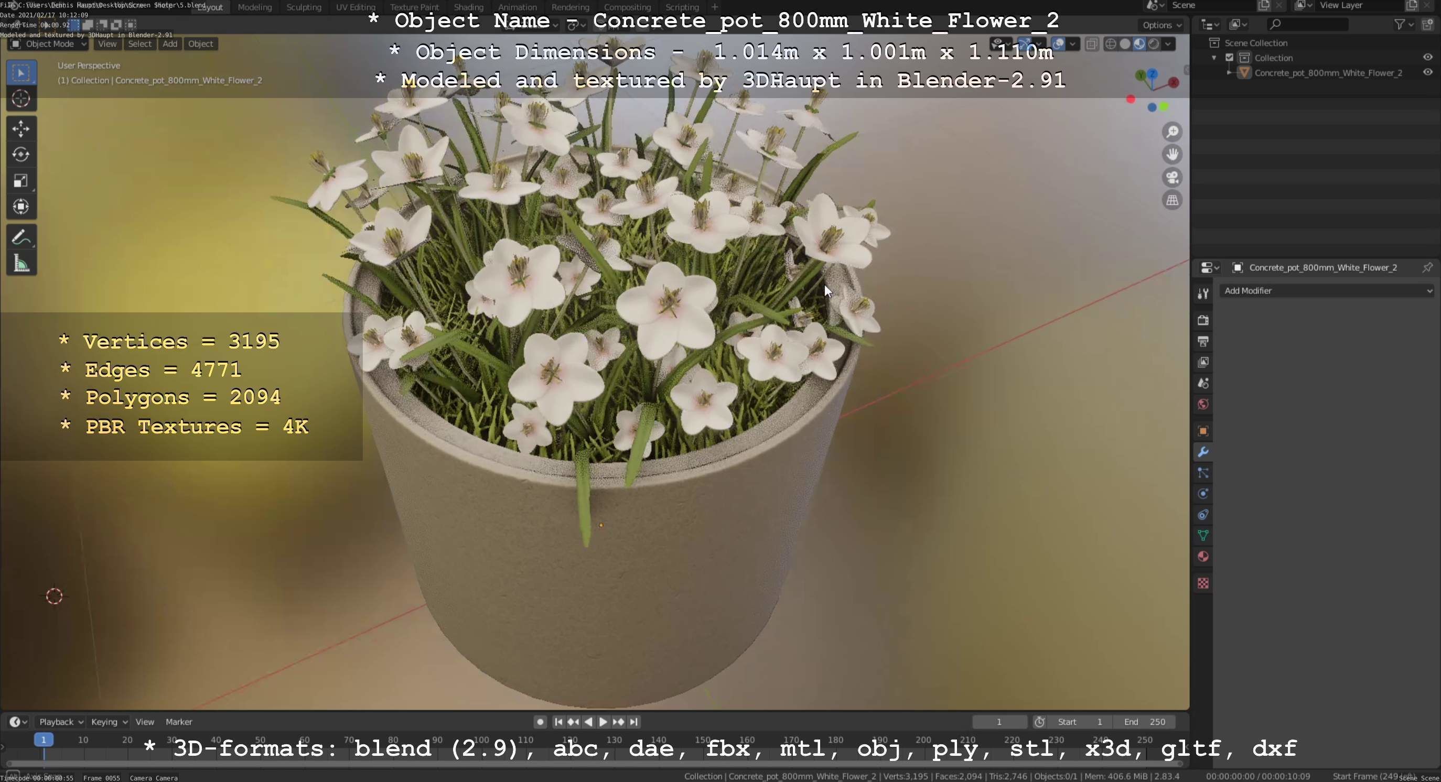Open the World properties tab

1203,404
